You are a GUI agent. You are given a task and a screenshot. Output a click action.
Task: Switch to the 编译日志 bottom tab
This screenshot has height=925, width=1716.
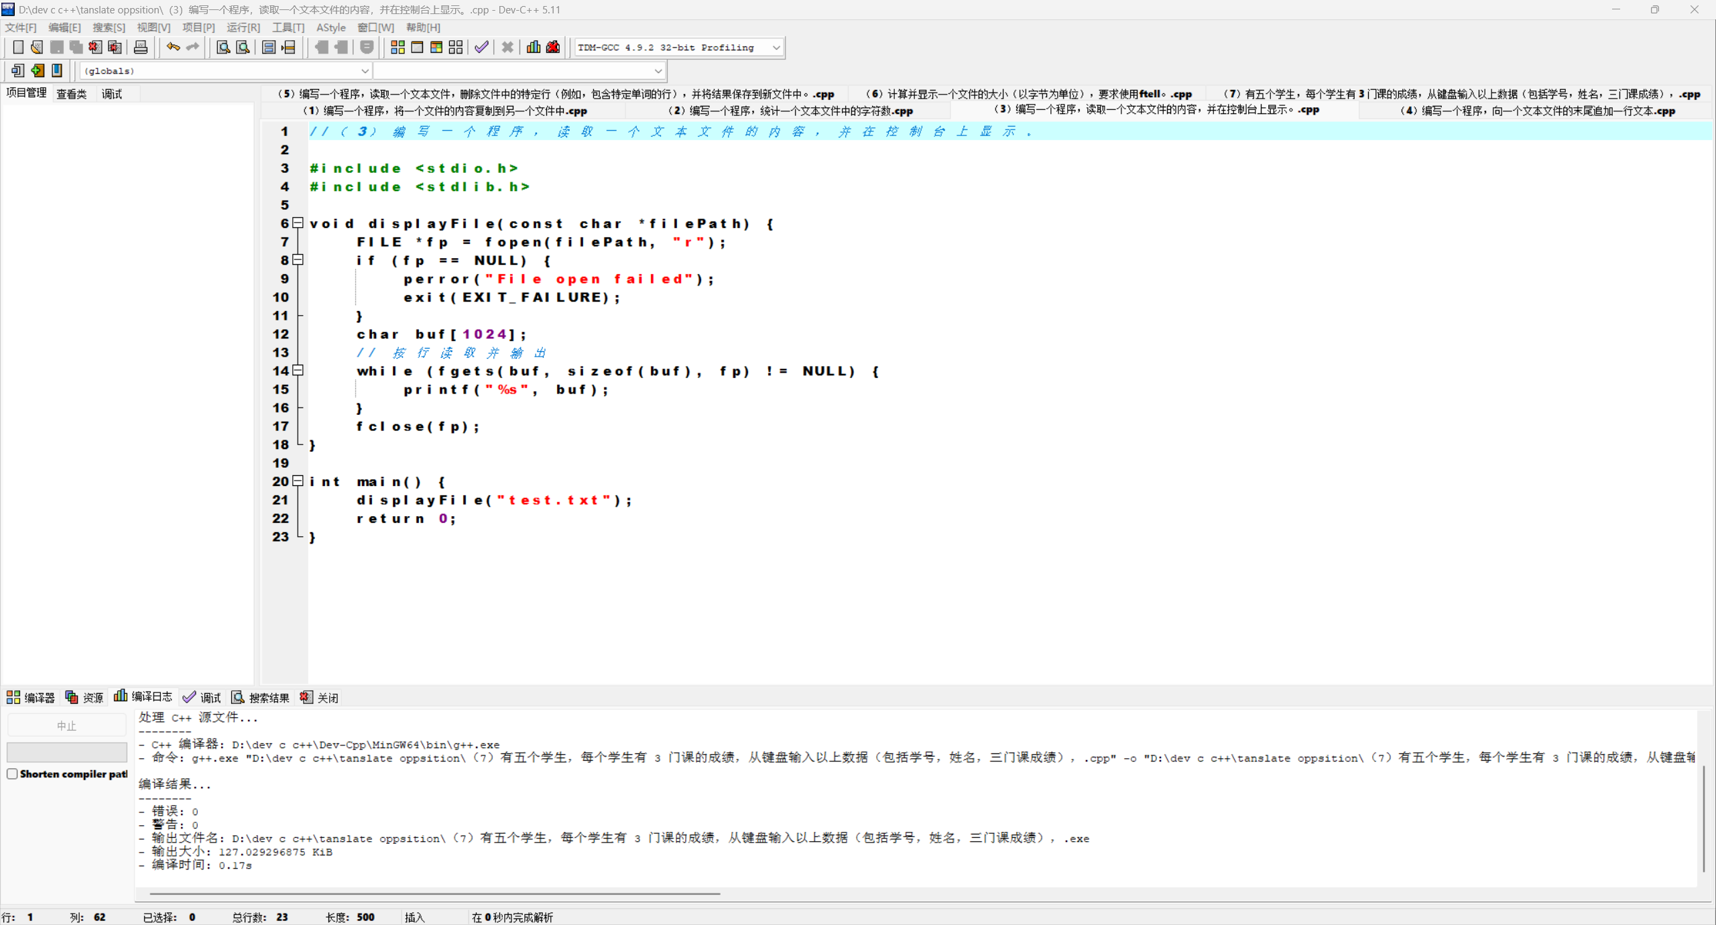pos(143,696)
